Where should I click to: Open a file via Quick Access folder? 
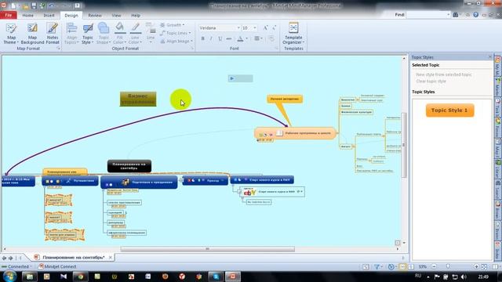tap(25, 5)
